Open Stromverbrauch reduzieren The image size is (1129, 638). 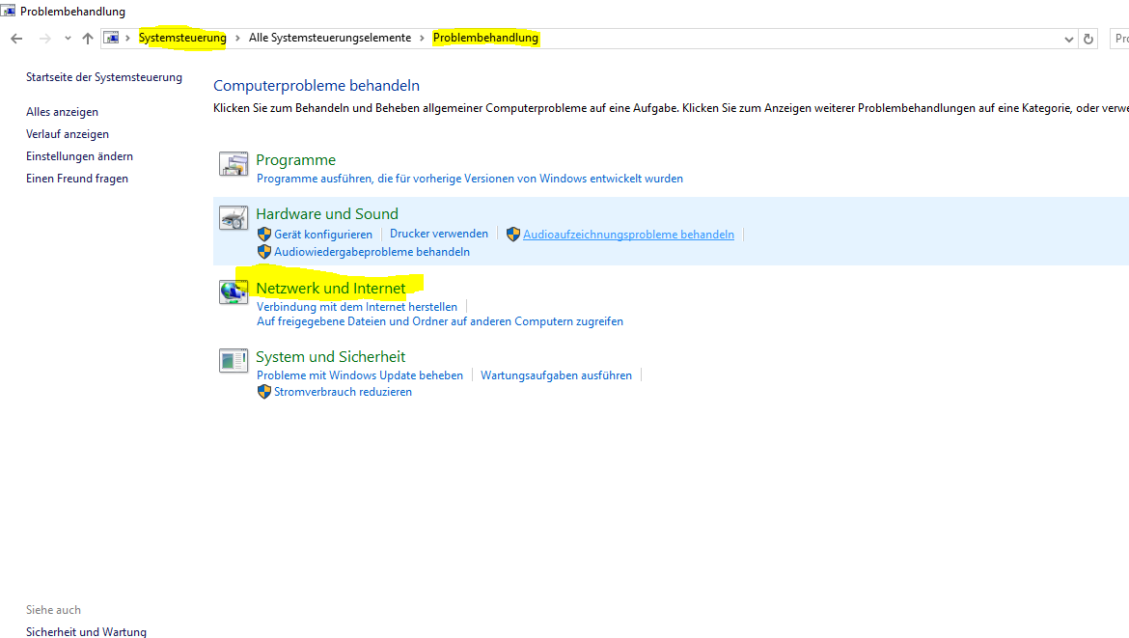point(343,392)
